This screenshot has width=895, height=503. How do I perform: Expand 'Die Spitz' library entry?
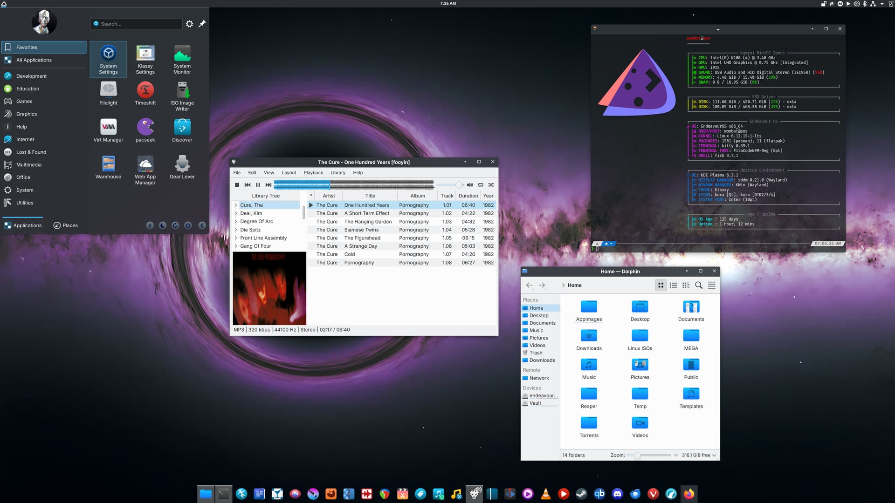click(236, 230)
